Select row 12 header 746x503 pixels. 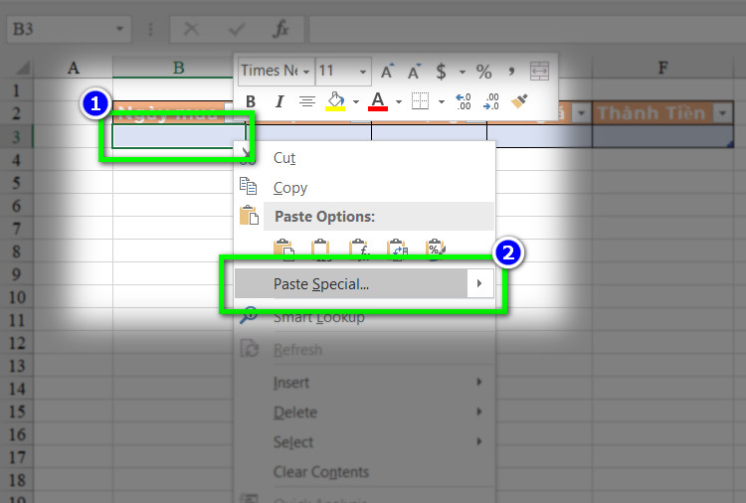(17, 343)
